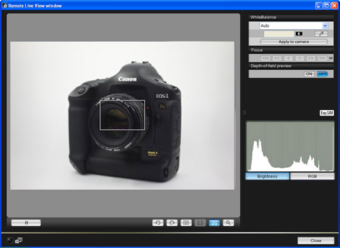
Task: Switch histogram to the Brightness tab
Action: click(267, 176)
